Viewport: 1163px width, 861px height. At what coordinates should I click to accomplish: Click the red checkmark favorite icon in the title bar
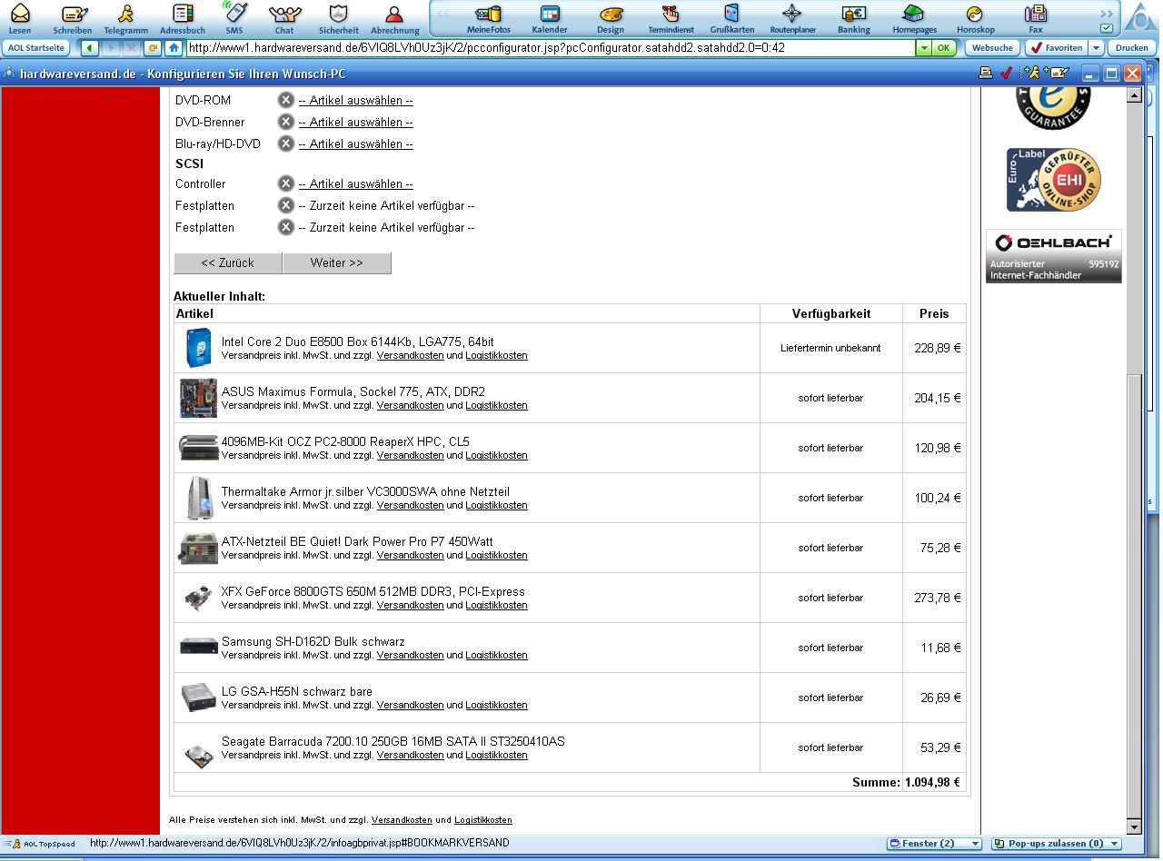coord(1006,74)
